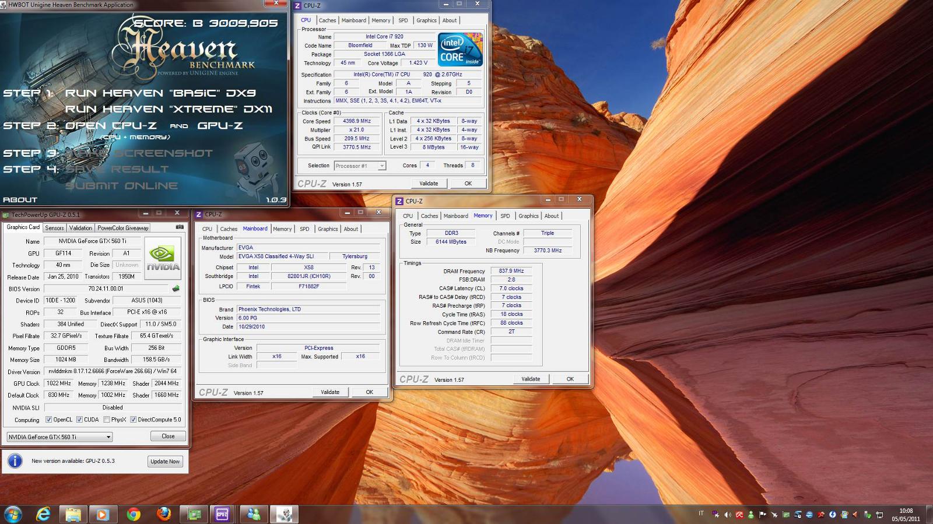Launch Firefox from the taskbar
Viewport: 933px width, 524px height.
[x=164, y=514]
